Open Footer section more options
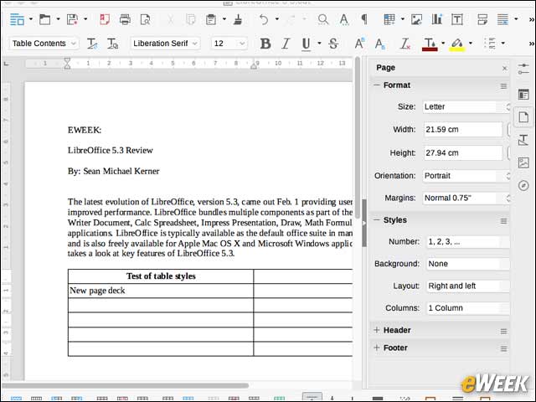 [x=503, y=348]
